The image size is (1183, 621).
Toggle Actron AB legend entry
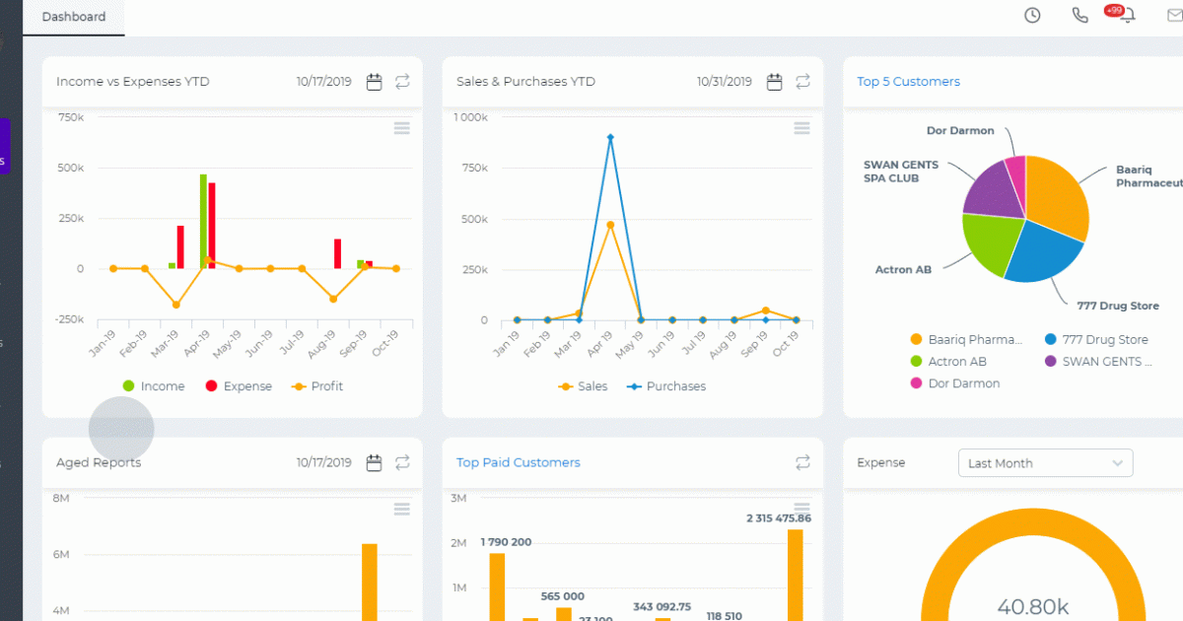click(x=948, y=362)
